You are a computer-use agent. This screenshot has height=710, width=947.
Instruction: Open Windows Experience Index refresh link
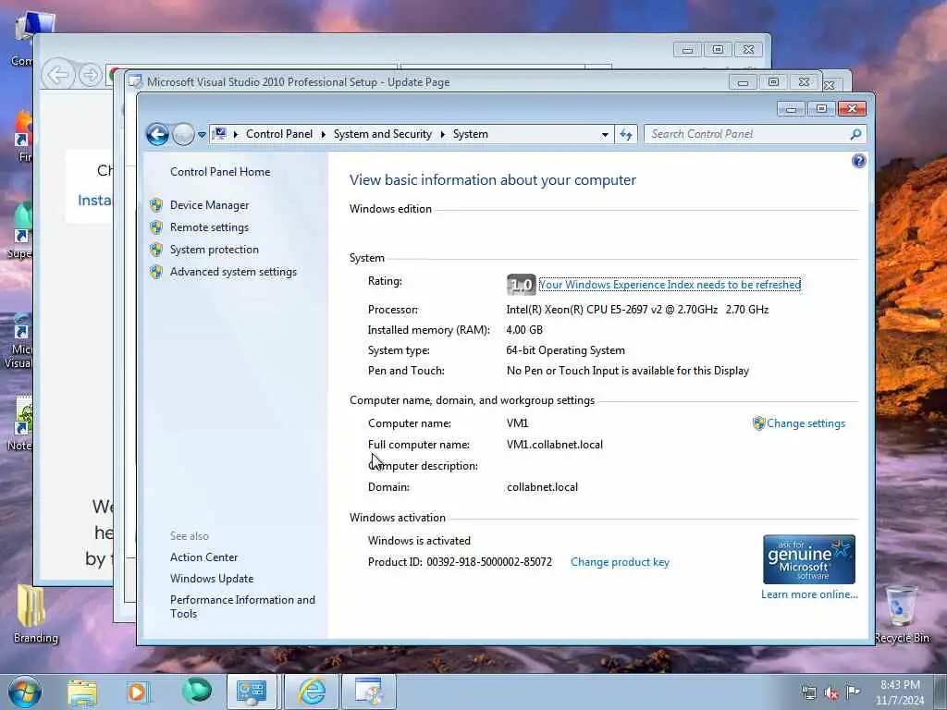(x=670, y=285)
